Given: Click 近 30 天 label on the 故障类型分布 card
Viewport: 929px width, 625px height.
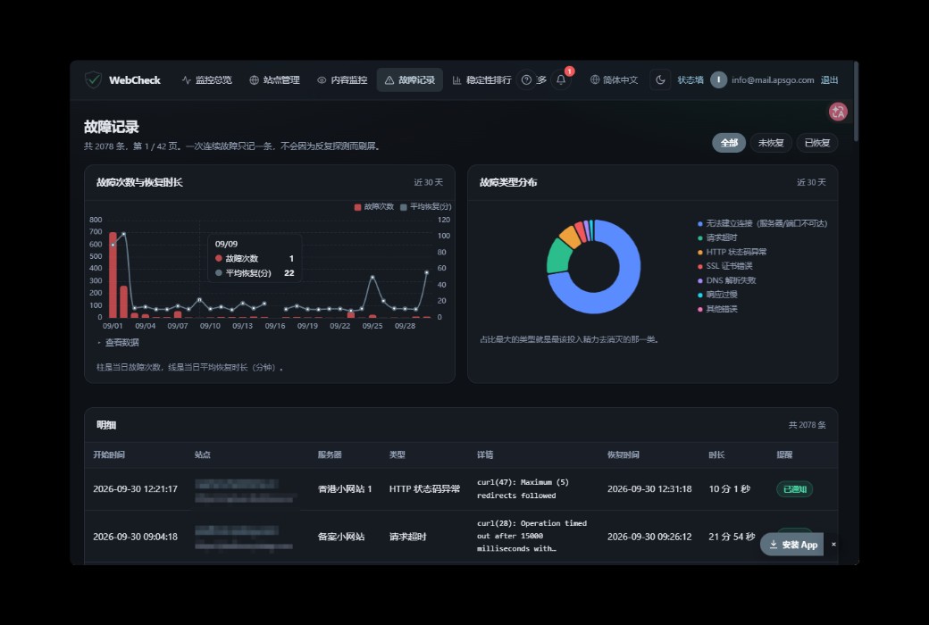Looking at the screenshot, I should pyautogui.click(x=811, y=182).
